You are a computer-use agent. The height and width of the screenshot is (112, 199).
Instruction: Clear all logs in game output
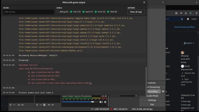(136, 12)
